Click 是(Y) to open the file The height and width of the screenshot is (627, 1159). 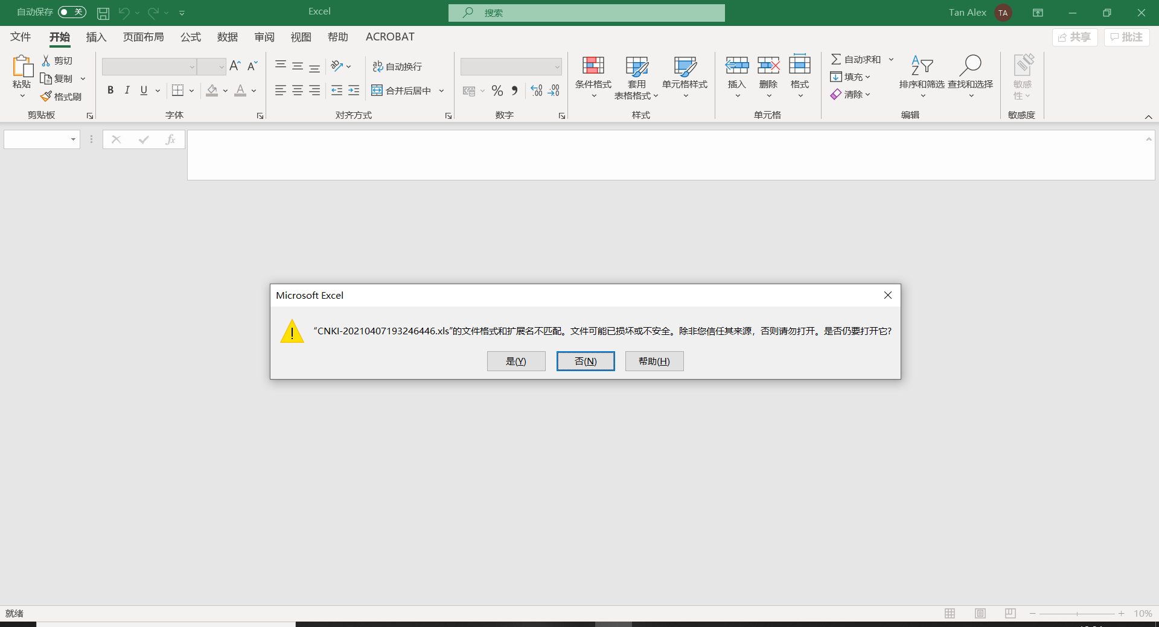point(516,361)
